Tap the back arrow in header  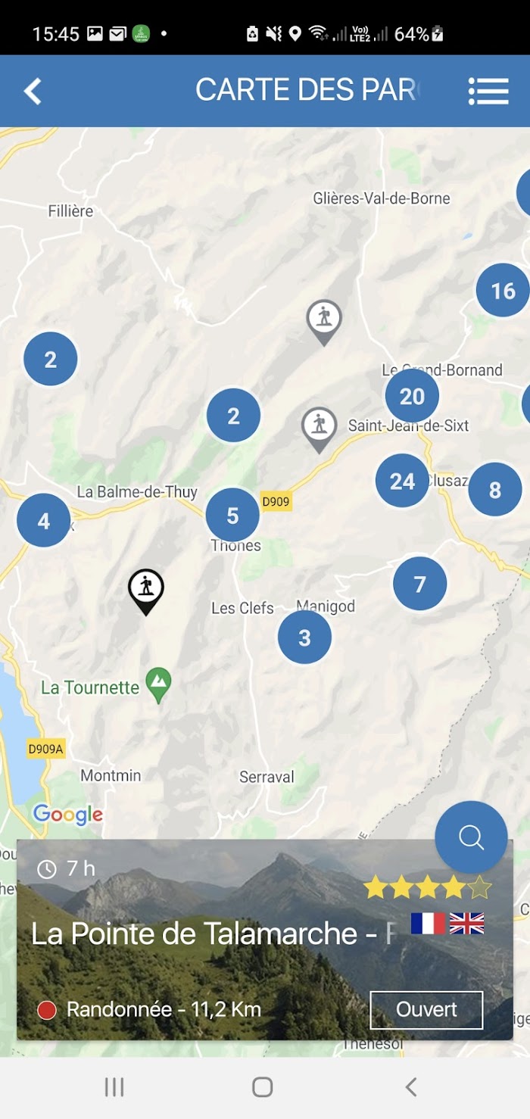pyautogui.click(x=32, y=92)
